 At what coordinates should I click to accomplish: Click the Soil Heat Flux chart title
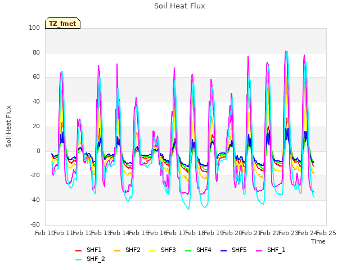[179, 6]
